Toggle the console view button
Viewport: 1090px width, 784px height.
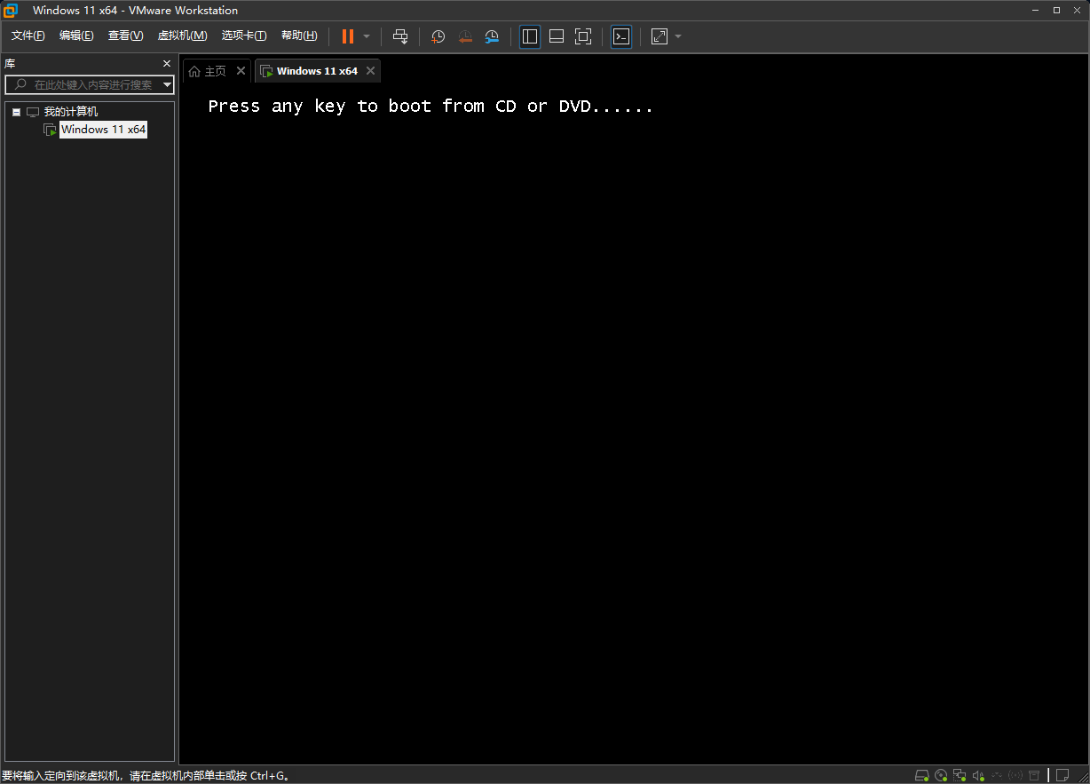click(x=622, y=36)
